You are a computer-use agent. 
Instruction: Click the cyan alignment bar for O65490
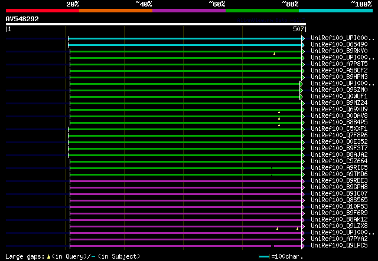click(185, 45)
